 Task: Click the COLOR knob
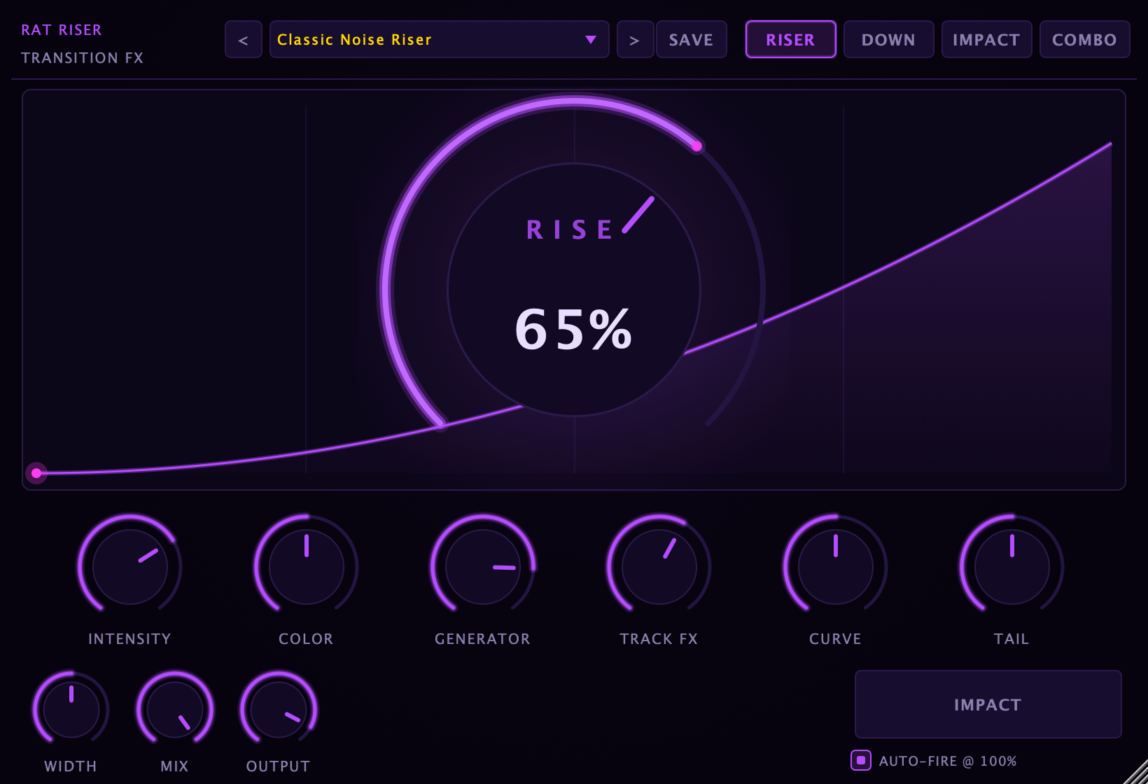[x=307, y=566]
